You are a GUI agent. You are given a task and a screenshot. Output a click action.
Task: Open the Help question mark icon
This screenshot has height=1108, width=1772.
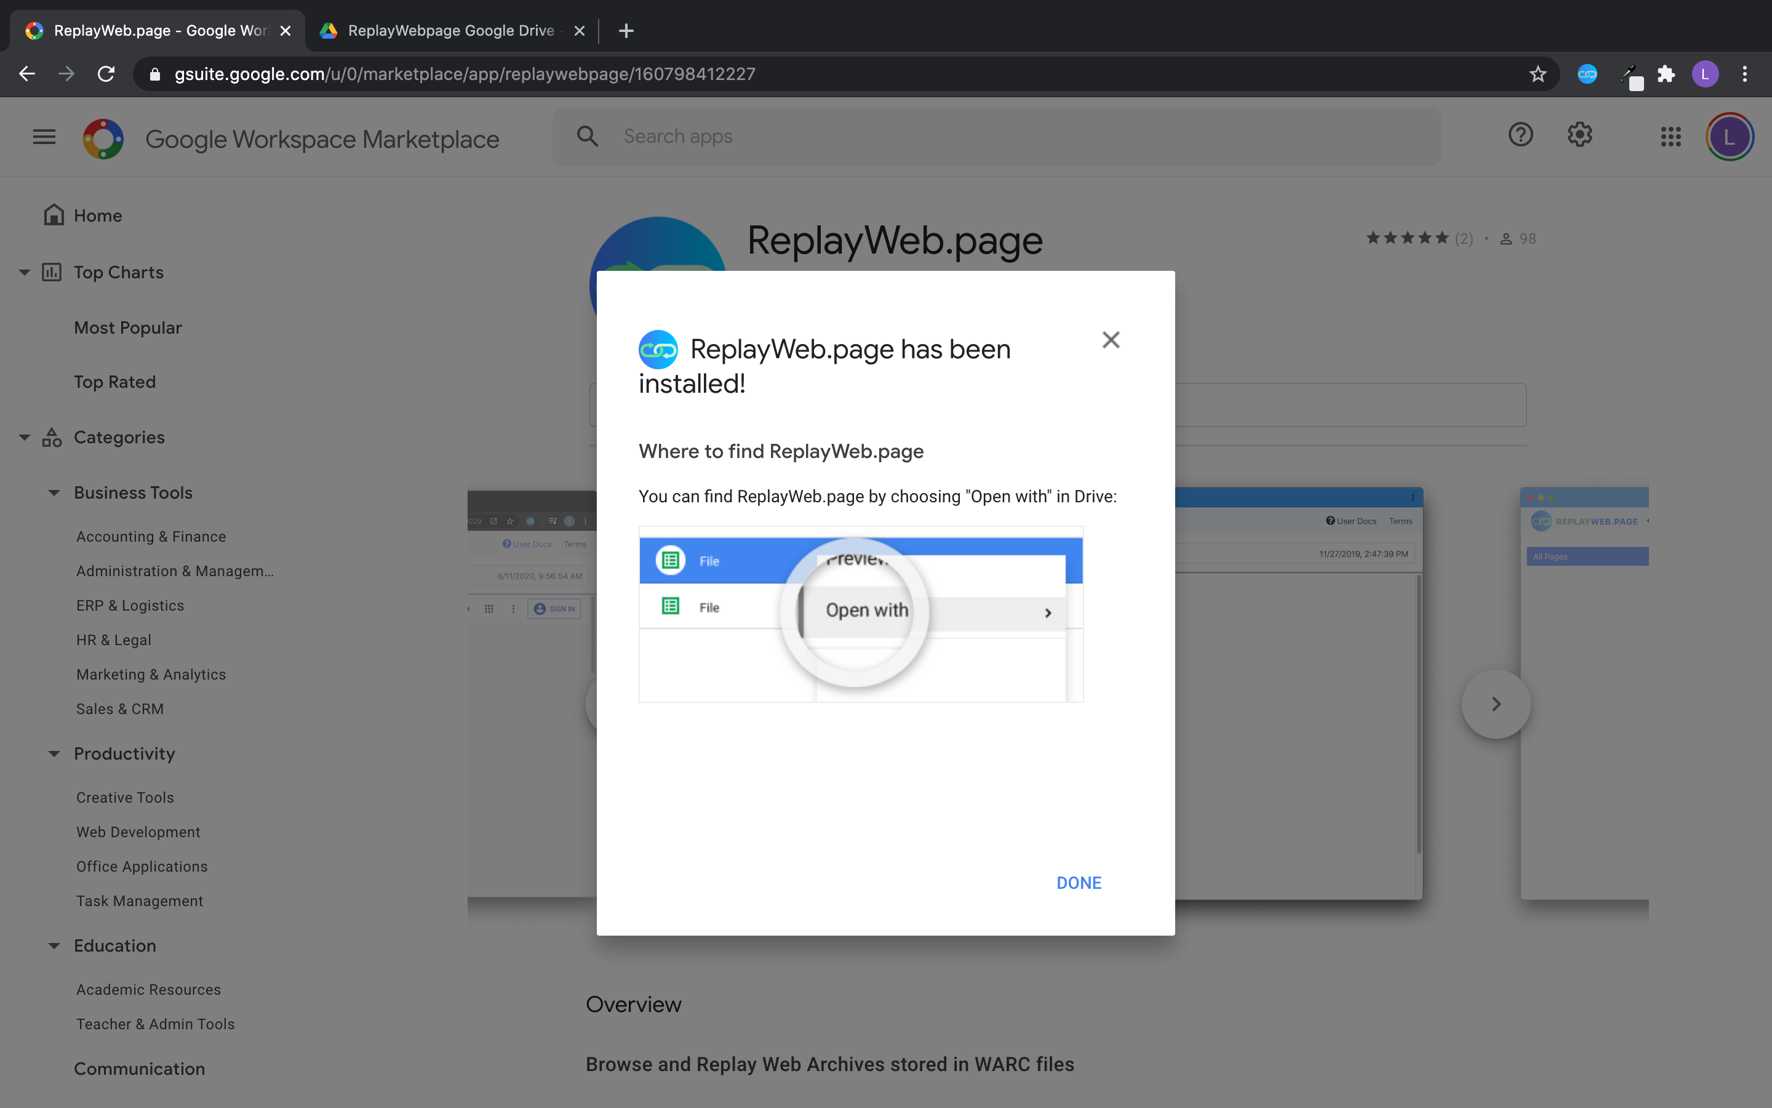(1520, 135)
